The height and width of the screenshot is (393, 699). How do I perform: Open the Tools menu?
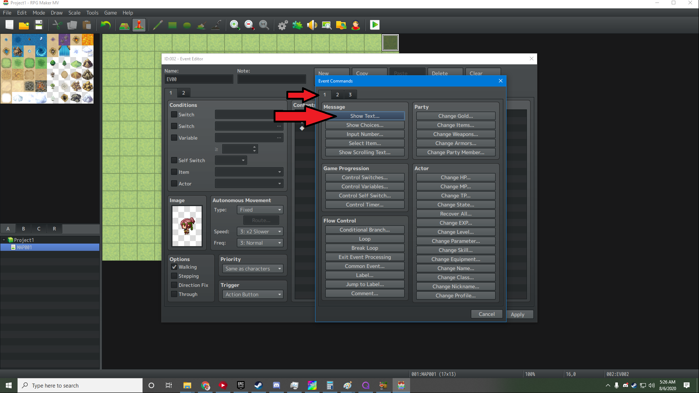tap(92, 13)
